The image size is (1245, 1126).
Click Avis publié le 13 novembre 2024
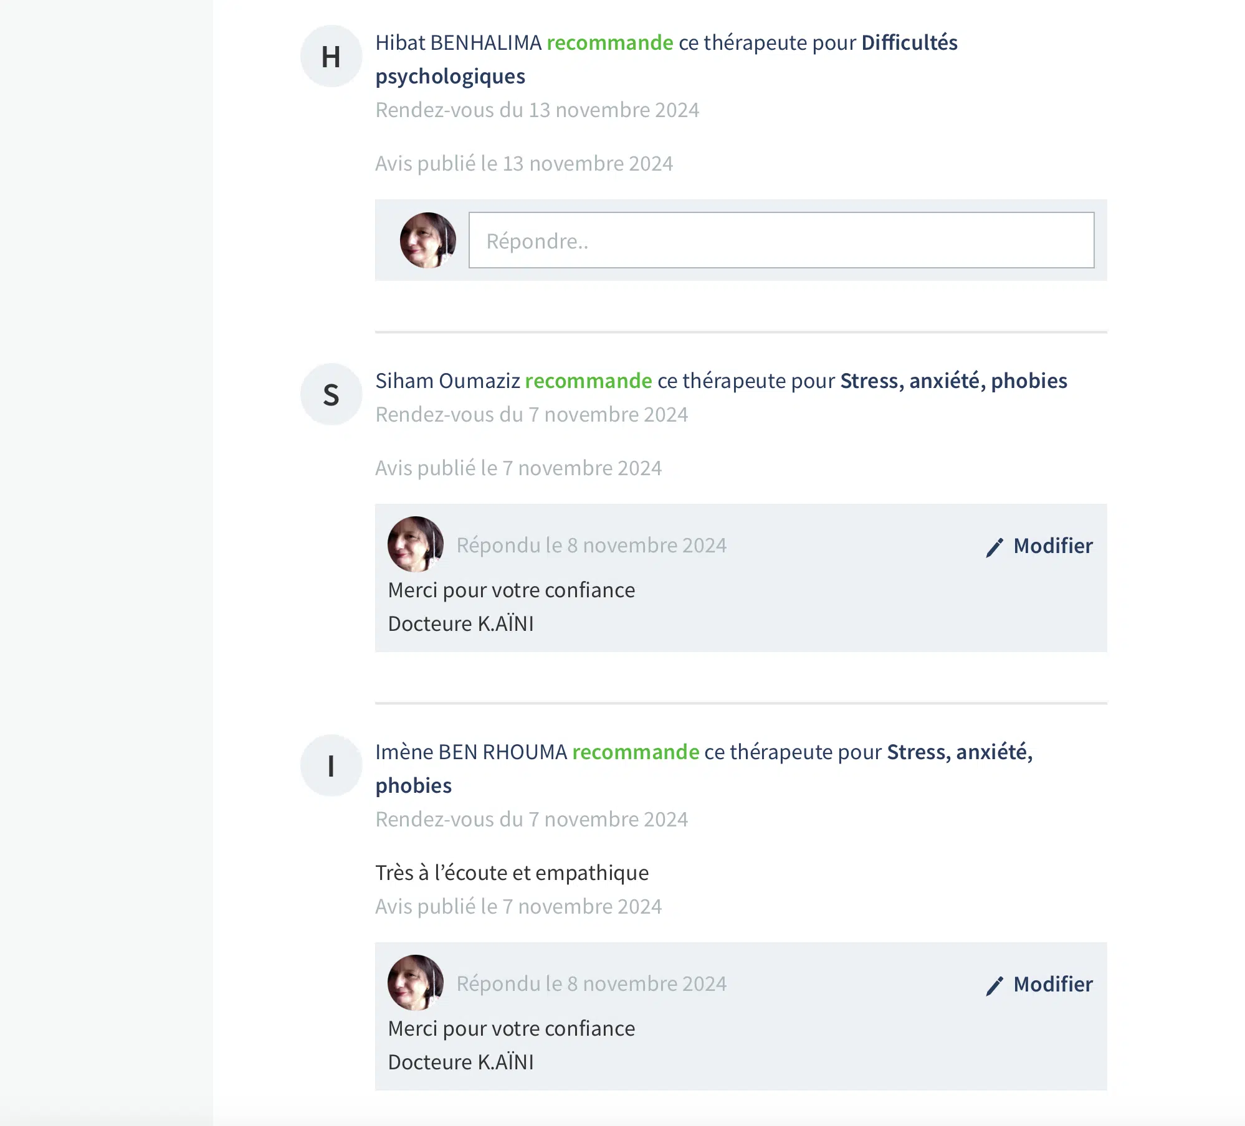coord(523,164)
